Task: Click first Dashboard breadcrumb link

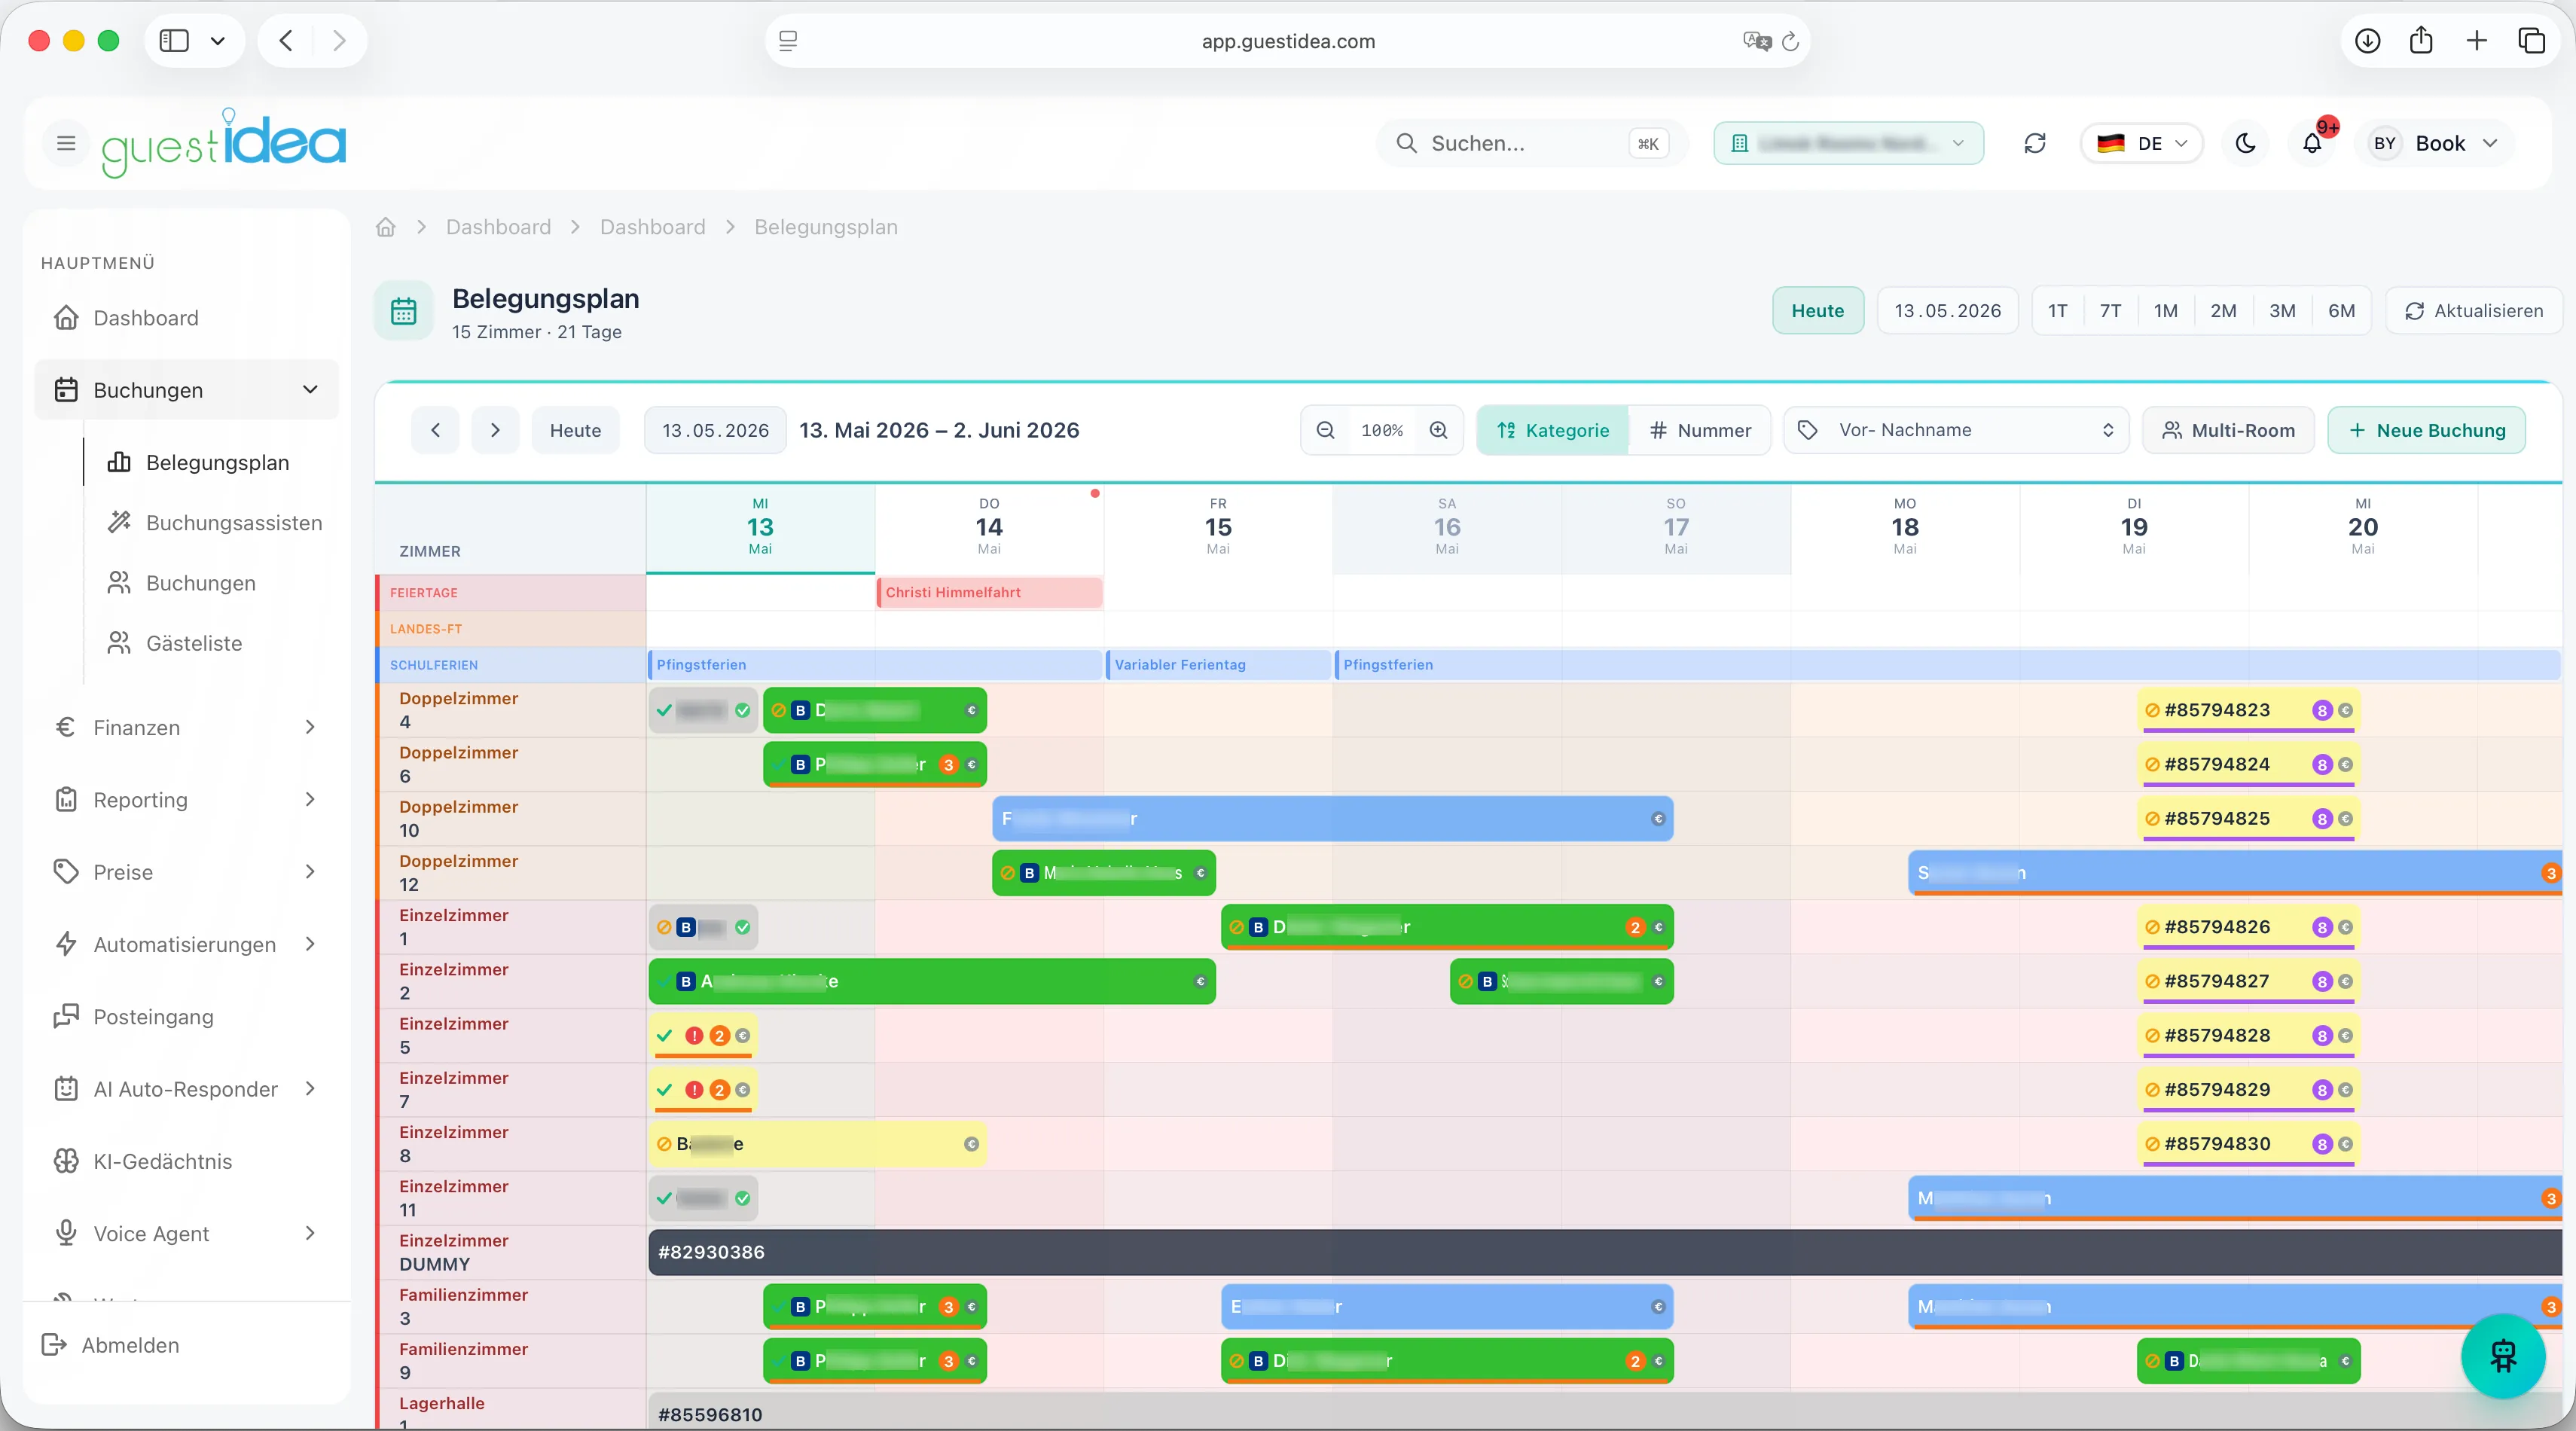Action: pyautogui.click(x=498, y=227)
